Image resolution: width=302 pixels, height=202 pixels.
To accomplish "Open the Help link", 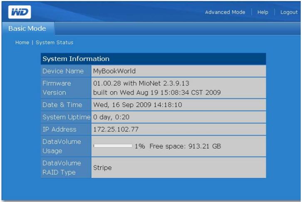I will pos(263,12).
